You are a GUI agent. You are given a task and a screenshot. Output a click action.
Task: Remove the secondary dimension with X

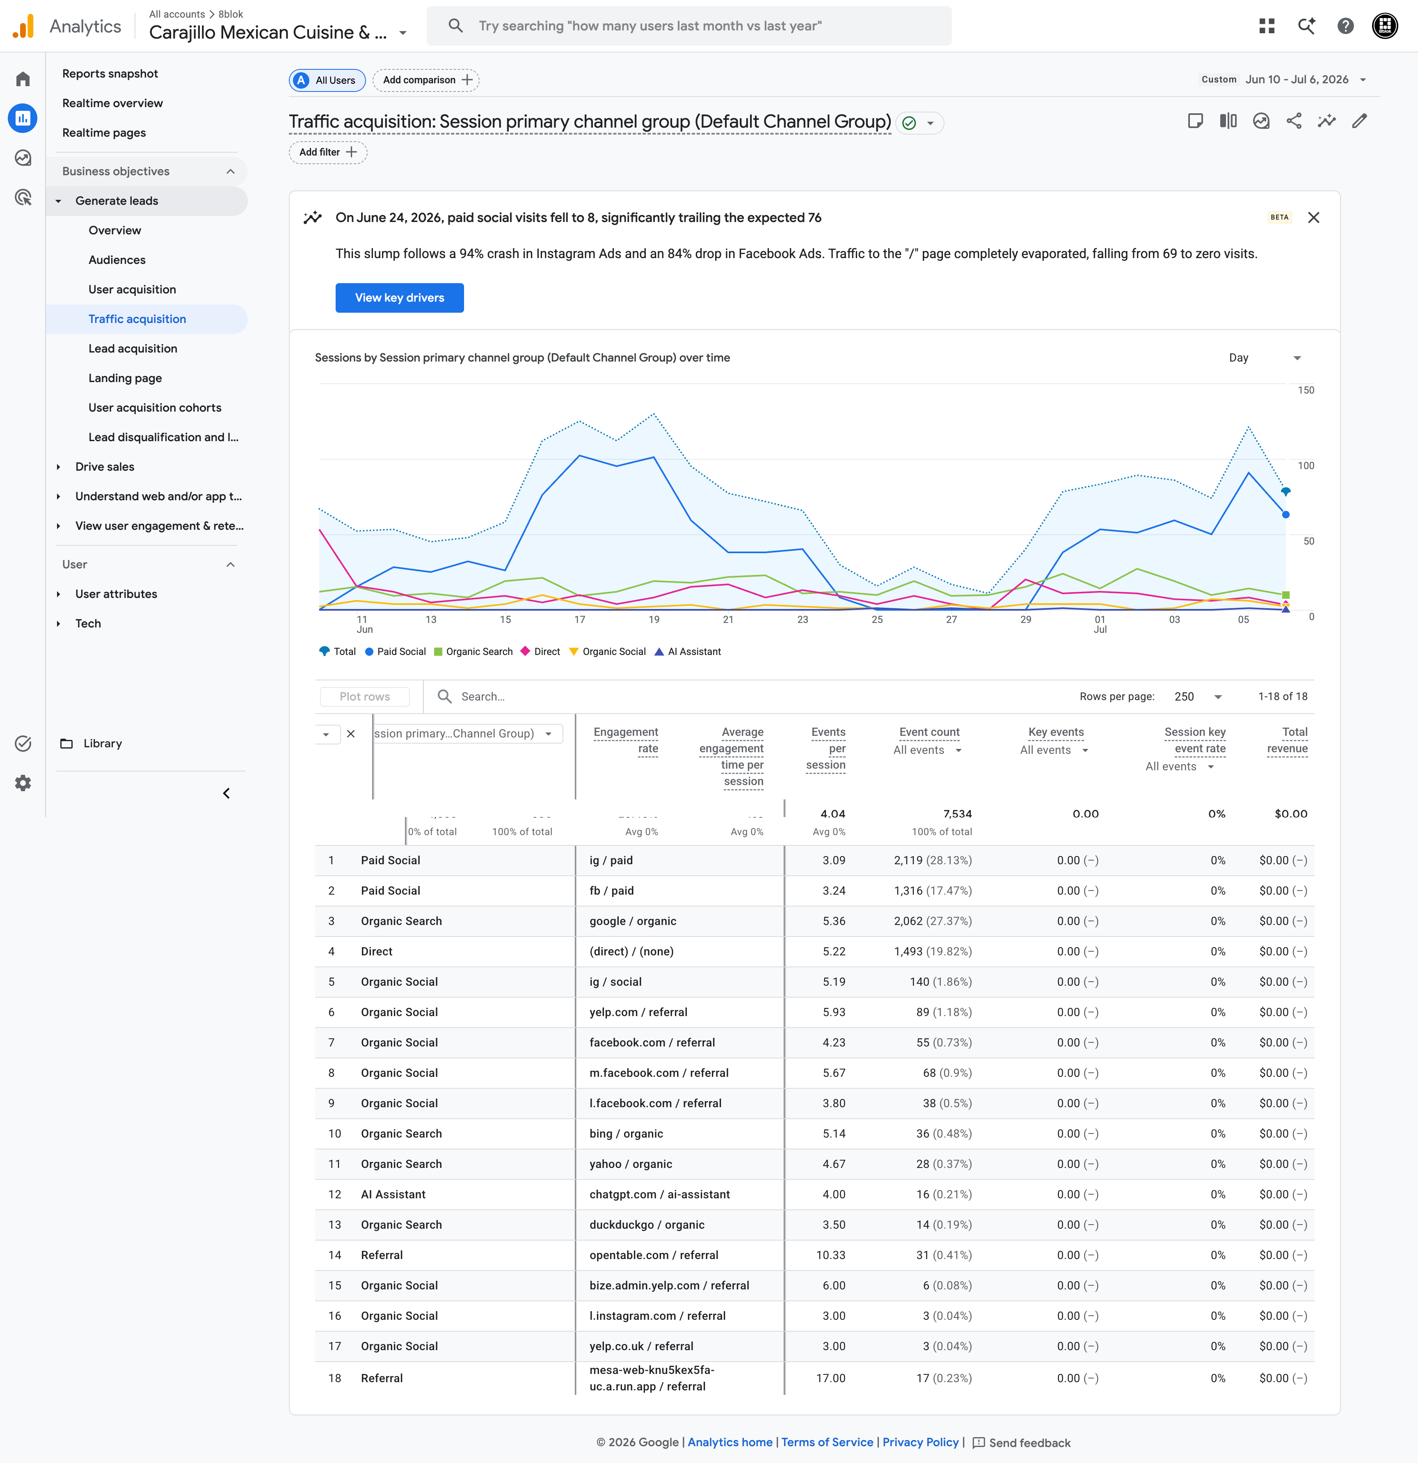pos(351,734)
